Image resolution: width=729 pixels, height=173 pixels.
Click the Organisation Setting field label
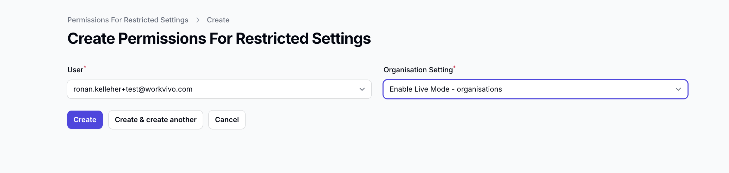tap(418, 70)
